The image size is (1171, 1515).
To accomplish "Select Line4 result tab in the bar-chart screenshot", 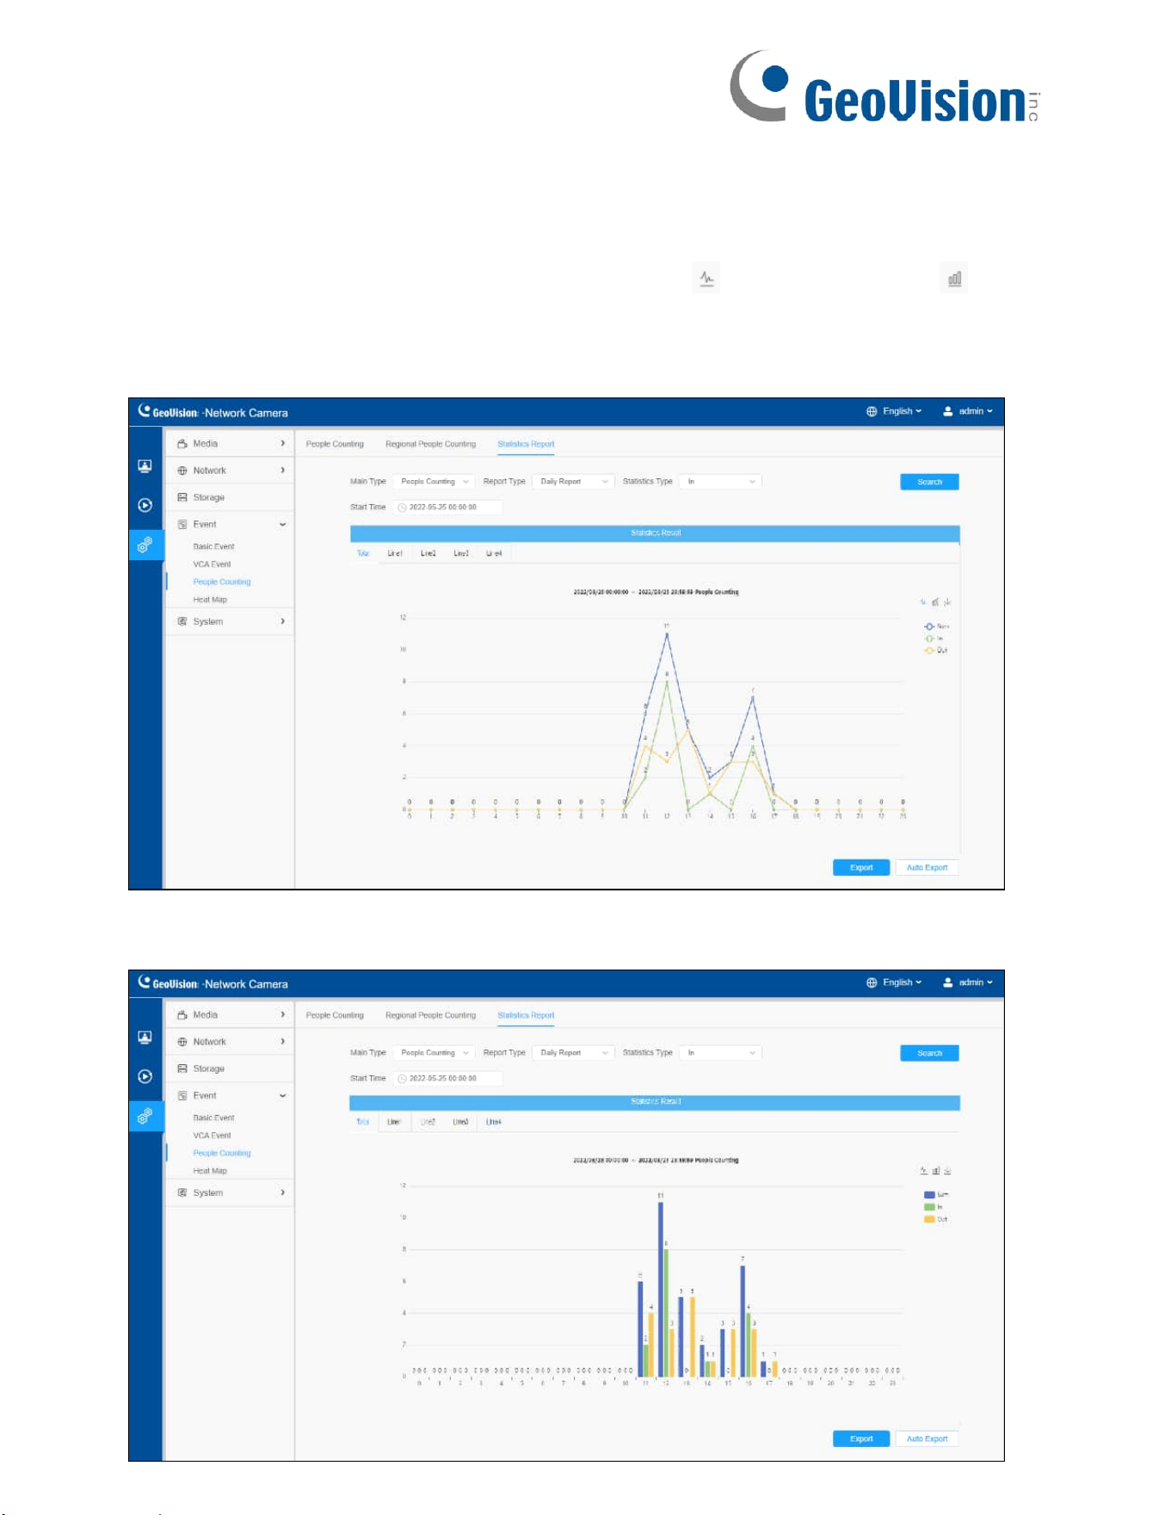I will (494, 1122).
